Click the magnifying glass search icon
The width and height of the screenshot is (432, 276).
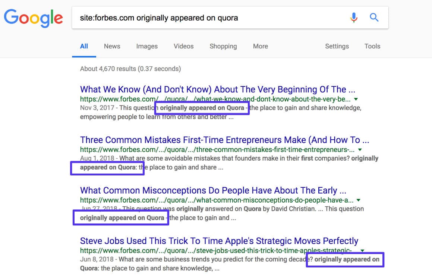(x=374, y=18)
